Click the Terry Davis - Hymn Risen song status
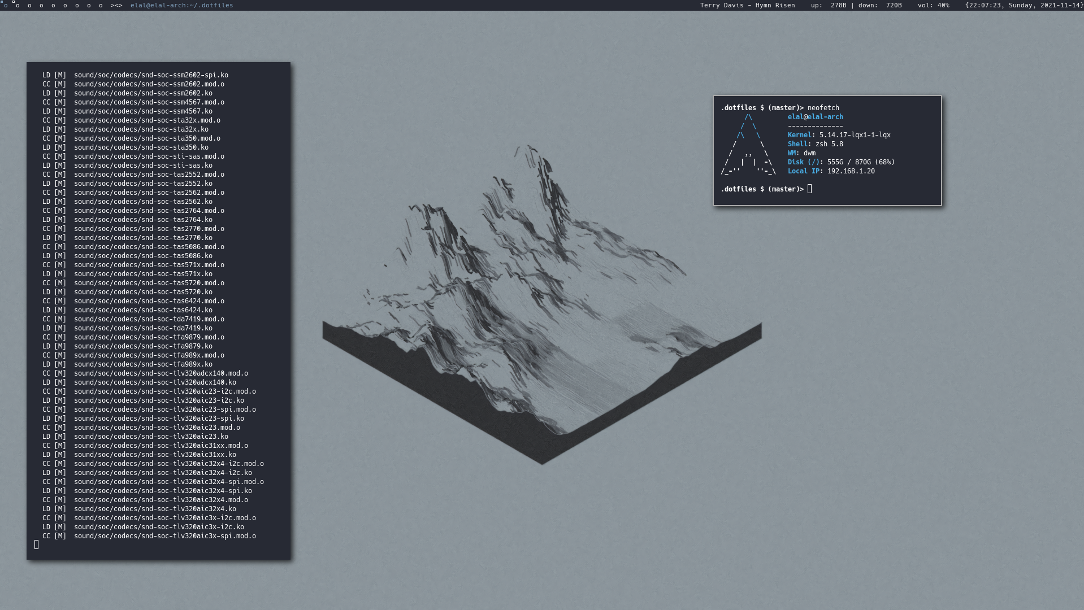1084x610 pixels. [747, 5]
